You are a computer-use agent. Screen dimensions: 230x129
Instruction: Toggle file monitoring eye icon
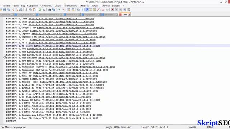pos(107,10)
